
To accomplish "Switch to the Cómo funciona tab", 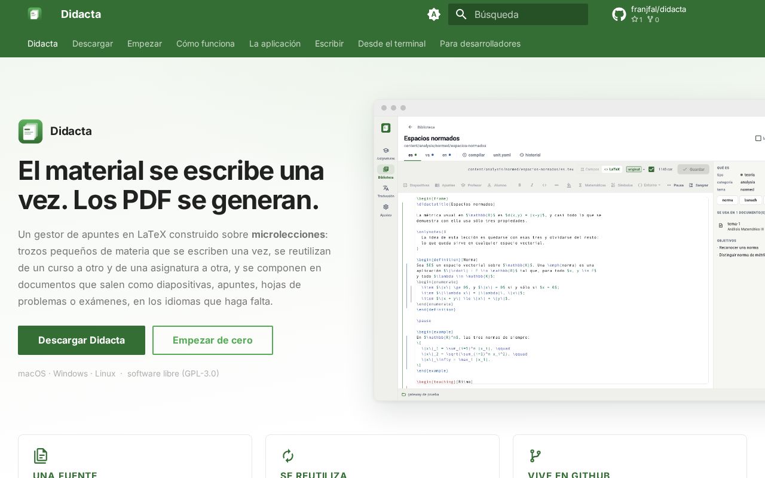I will coord(206,44).
